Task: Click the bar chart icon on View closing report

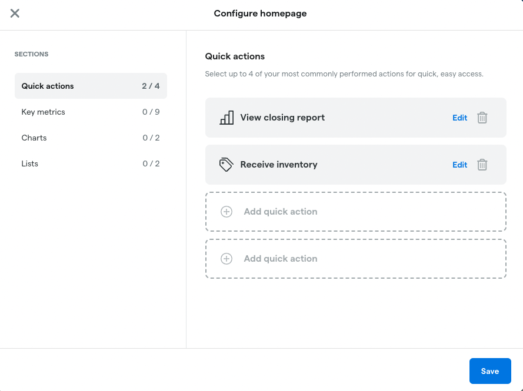Action: coord(227,118)
